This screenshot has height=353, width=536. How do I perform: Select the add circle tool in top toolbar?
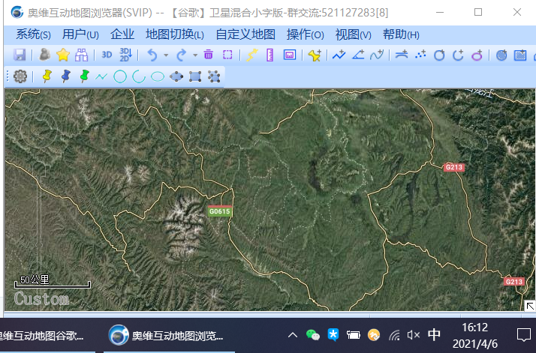pyautogui.click(x=439, y=55)
